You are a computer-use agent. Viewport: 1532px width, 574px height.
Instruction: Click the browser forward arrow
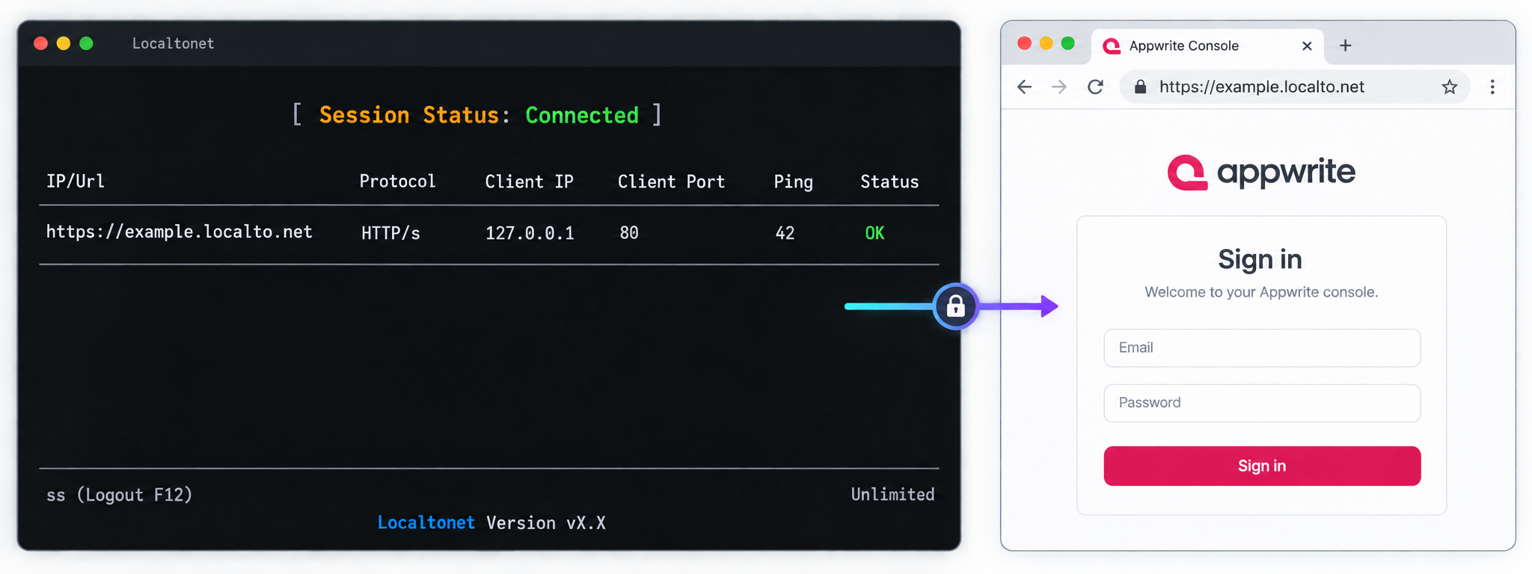pyautogui.click(x=1059, y=87)
